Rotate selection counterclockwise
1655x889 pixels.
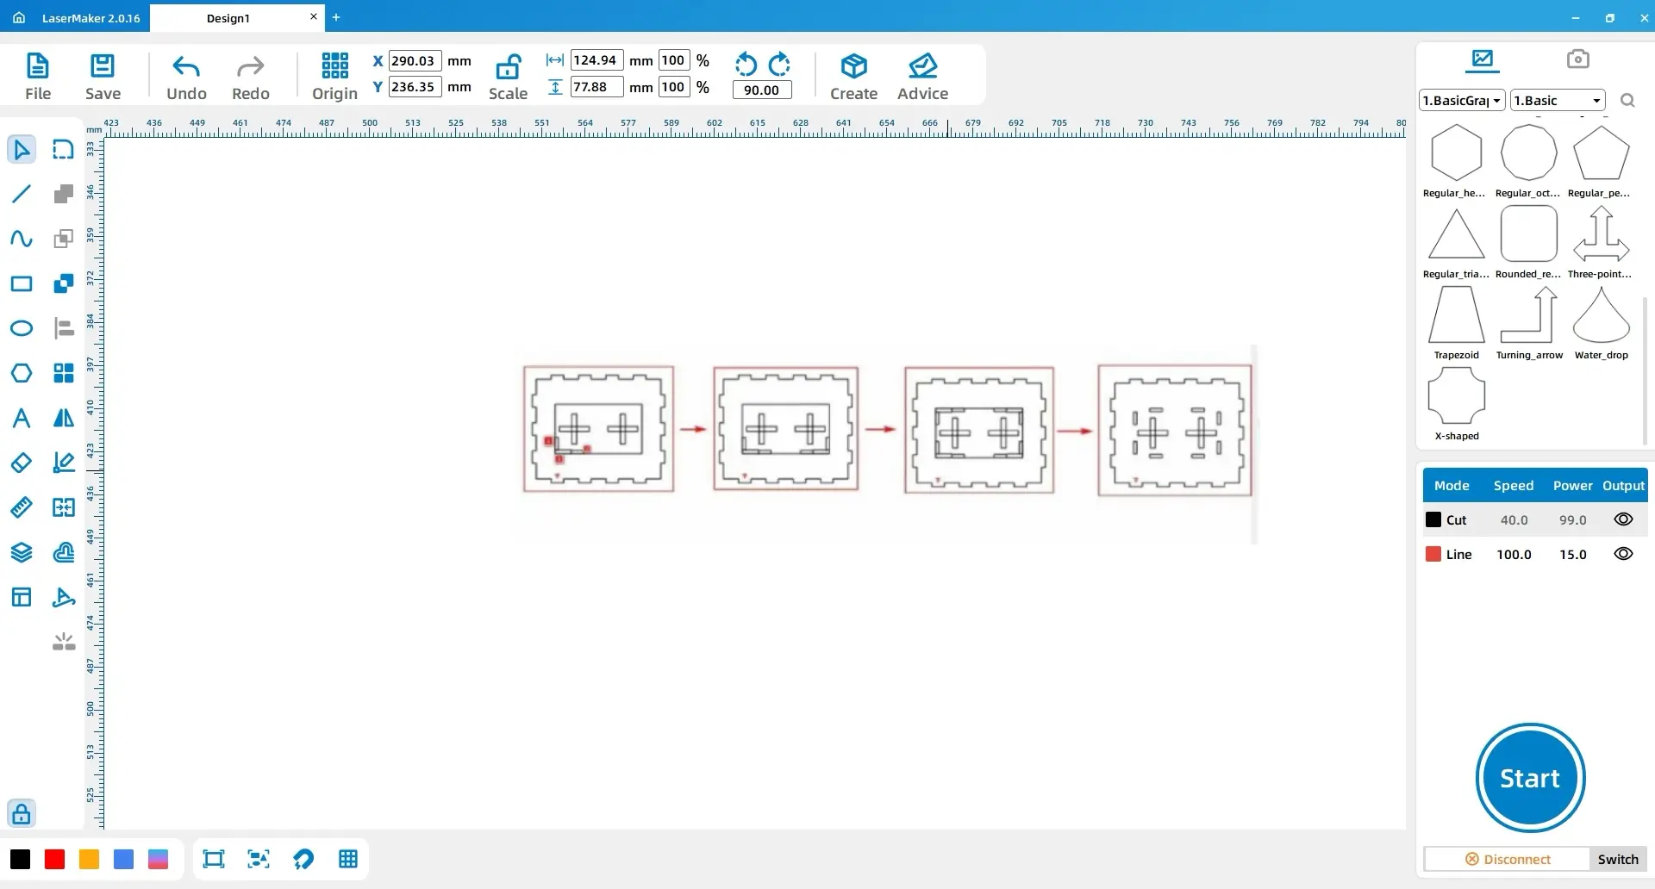tap(746, 65)
